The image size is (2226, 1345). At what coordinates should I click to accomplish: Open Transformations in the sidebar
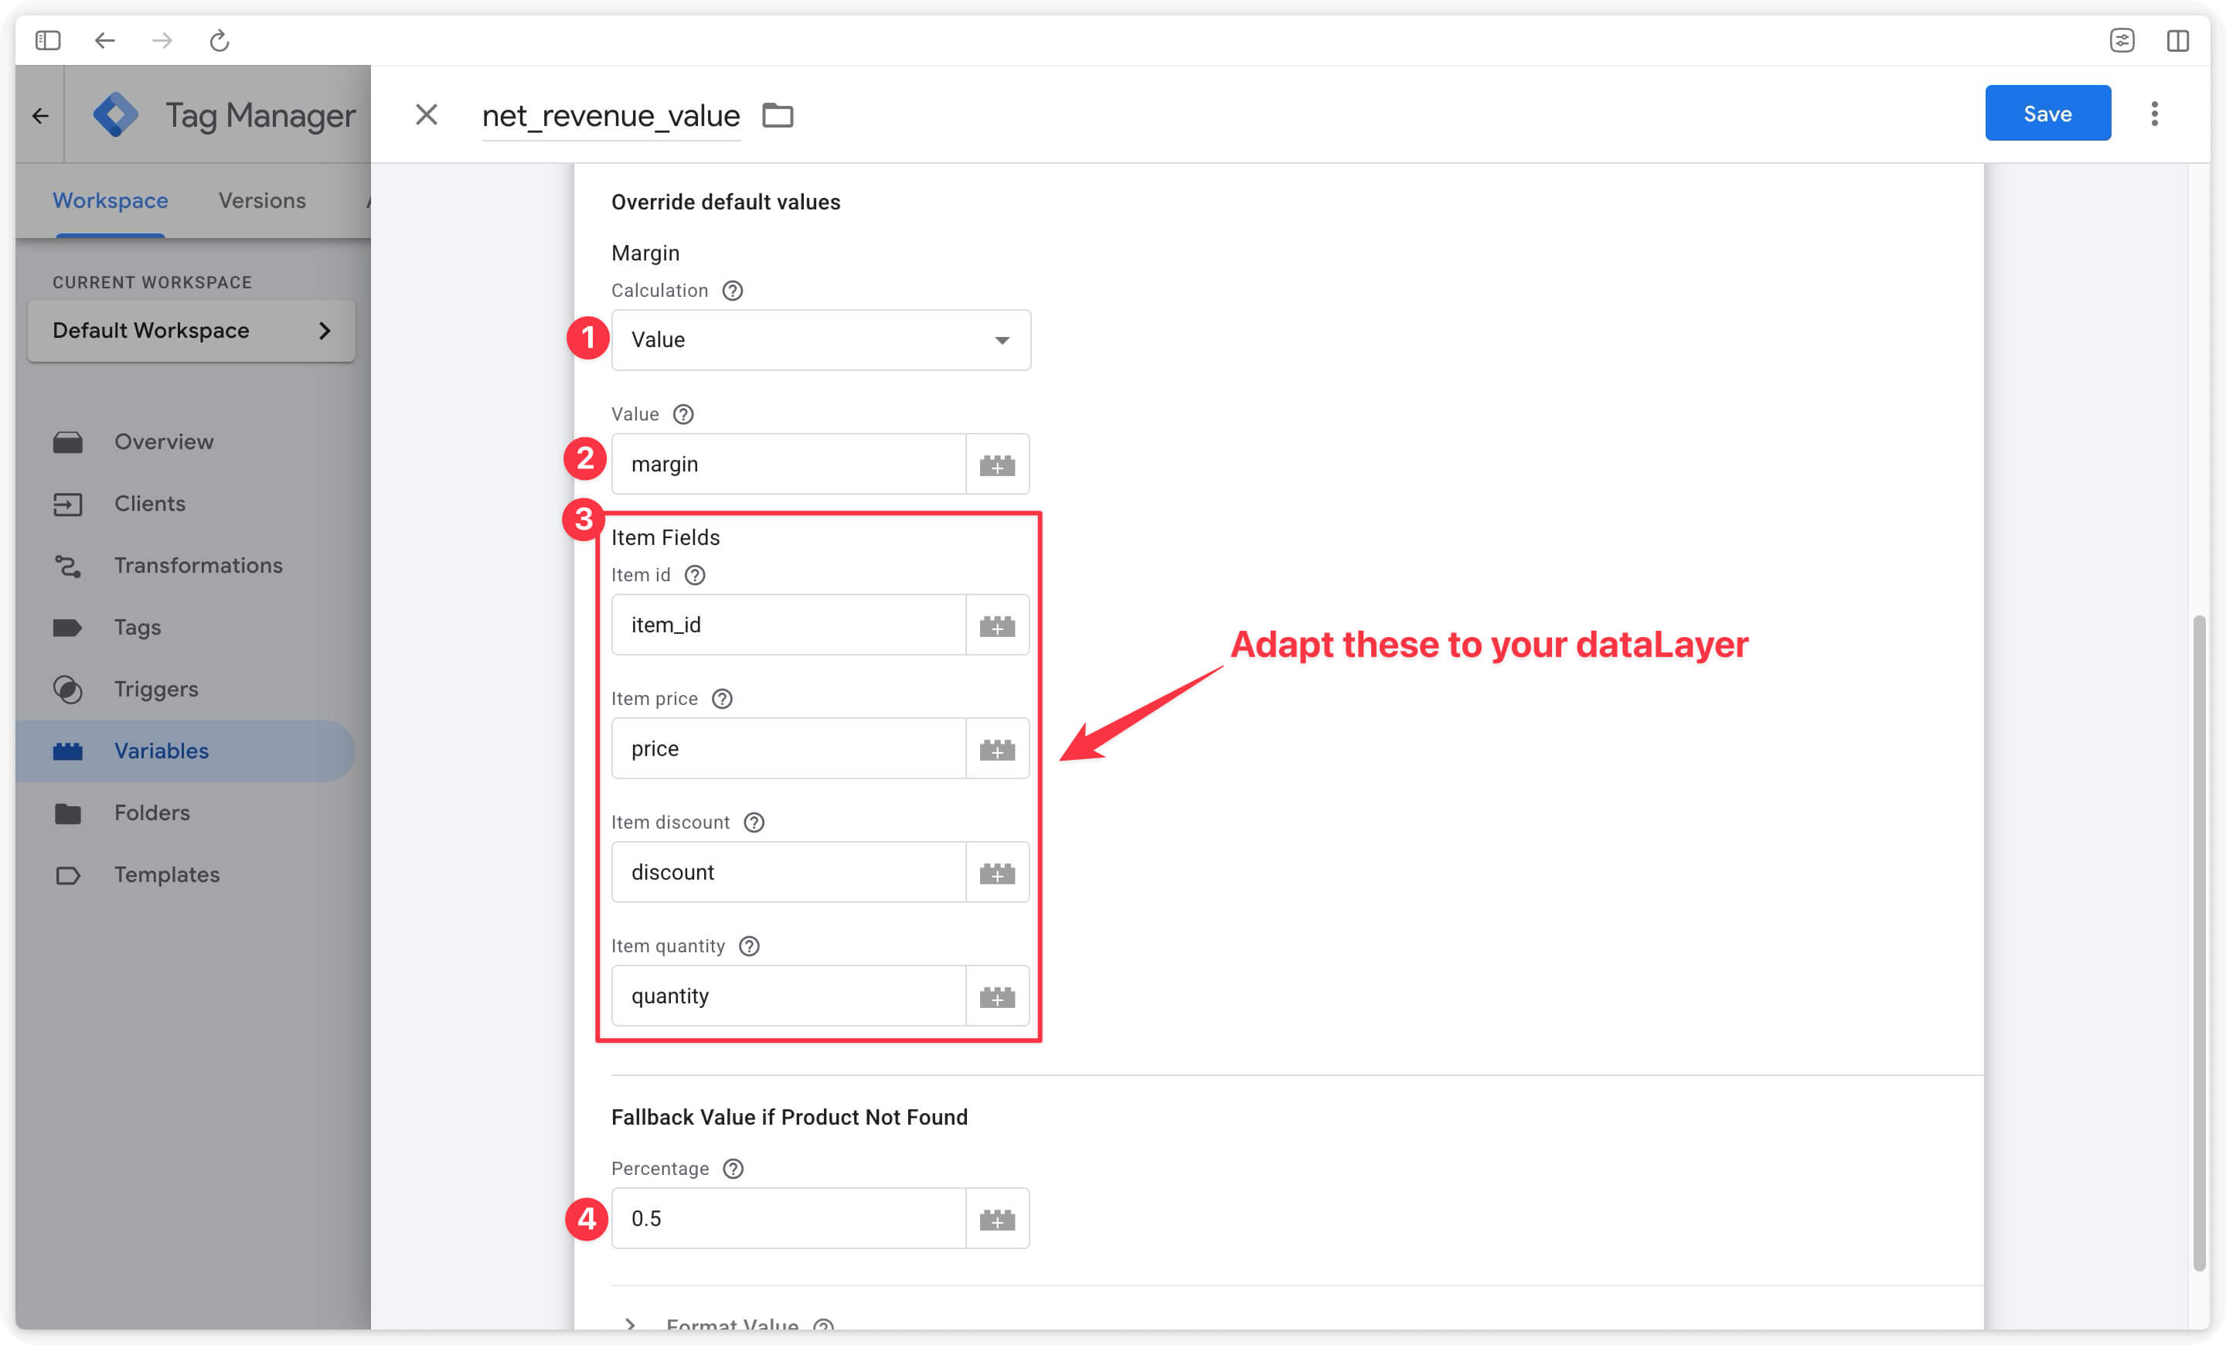(185, 566)
